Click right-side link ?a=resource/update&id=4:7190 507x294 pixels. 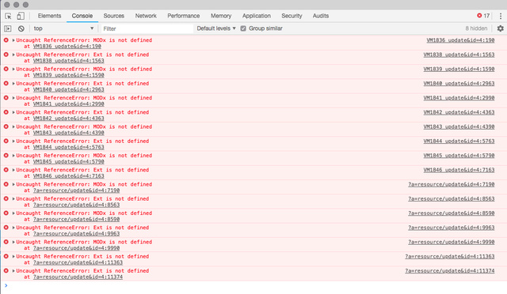pyautogui.click(x=451, y=184)
